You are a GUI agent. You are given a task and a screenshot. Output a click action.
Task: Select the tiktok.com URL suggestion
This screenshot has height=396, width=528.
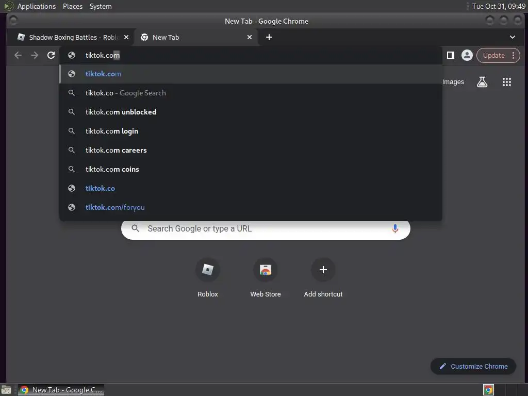(251, 74)
